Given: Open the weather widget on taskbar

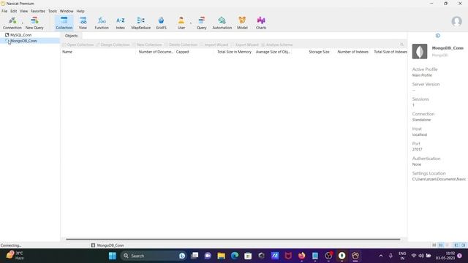Looking at the screenshot, I should click(x=15, y=256).
